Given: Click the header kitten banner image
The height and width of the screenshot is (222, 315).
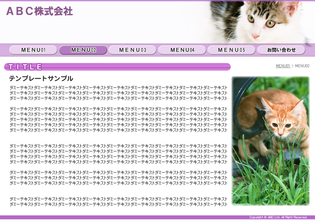Looking at the screenshot, I should click(261, 22).
